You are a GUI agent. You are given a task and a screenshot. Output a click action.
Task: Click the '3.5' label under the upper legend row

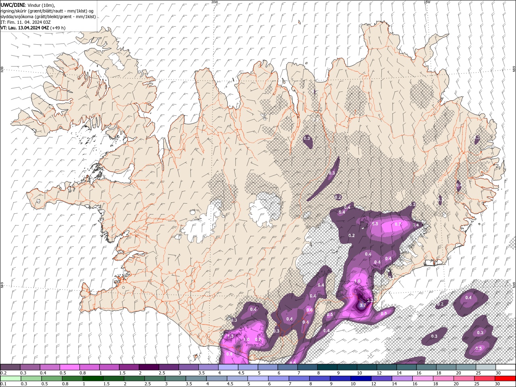coord(201,373)
